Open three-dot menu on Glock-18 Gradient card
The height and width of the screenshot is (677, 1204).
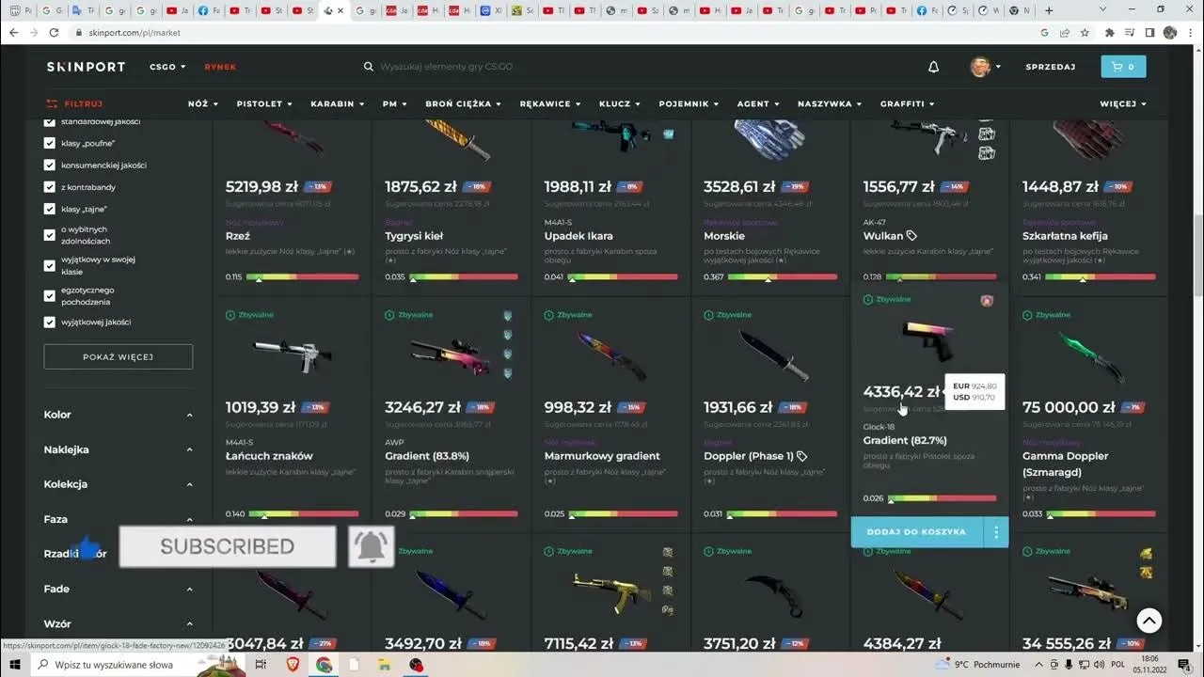(996, 532)
